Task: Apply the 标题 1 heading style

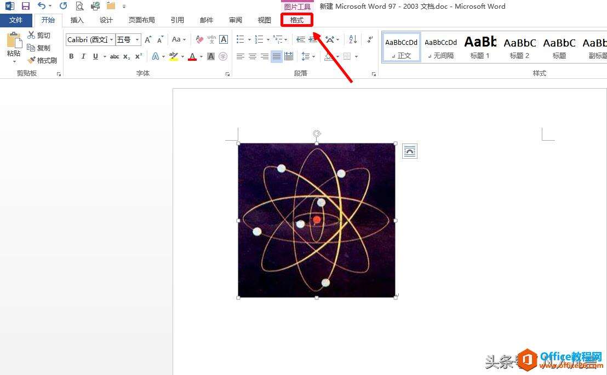Action: (480, 48)
